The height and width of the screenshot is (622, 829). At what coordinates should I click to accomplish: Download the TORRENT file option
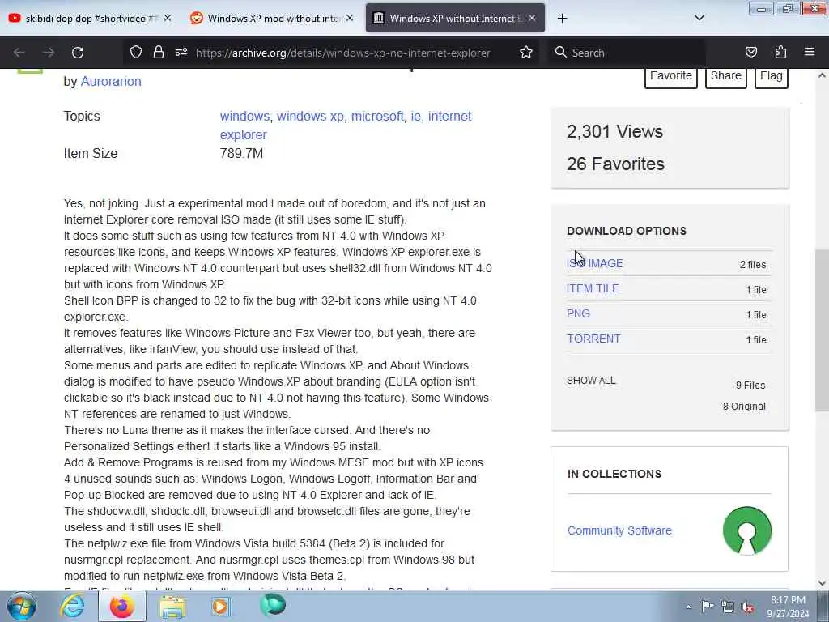[593, 339]
